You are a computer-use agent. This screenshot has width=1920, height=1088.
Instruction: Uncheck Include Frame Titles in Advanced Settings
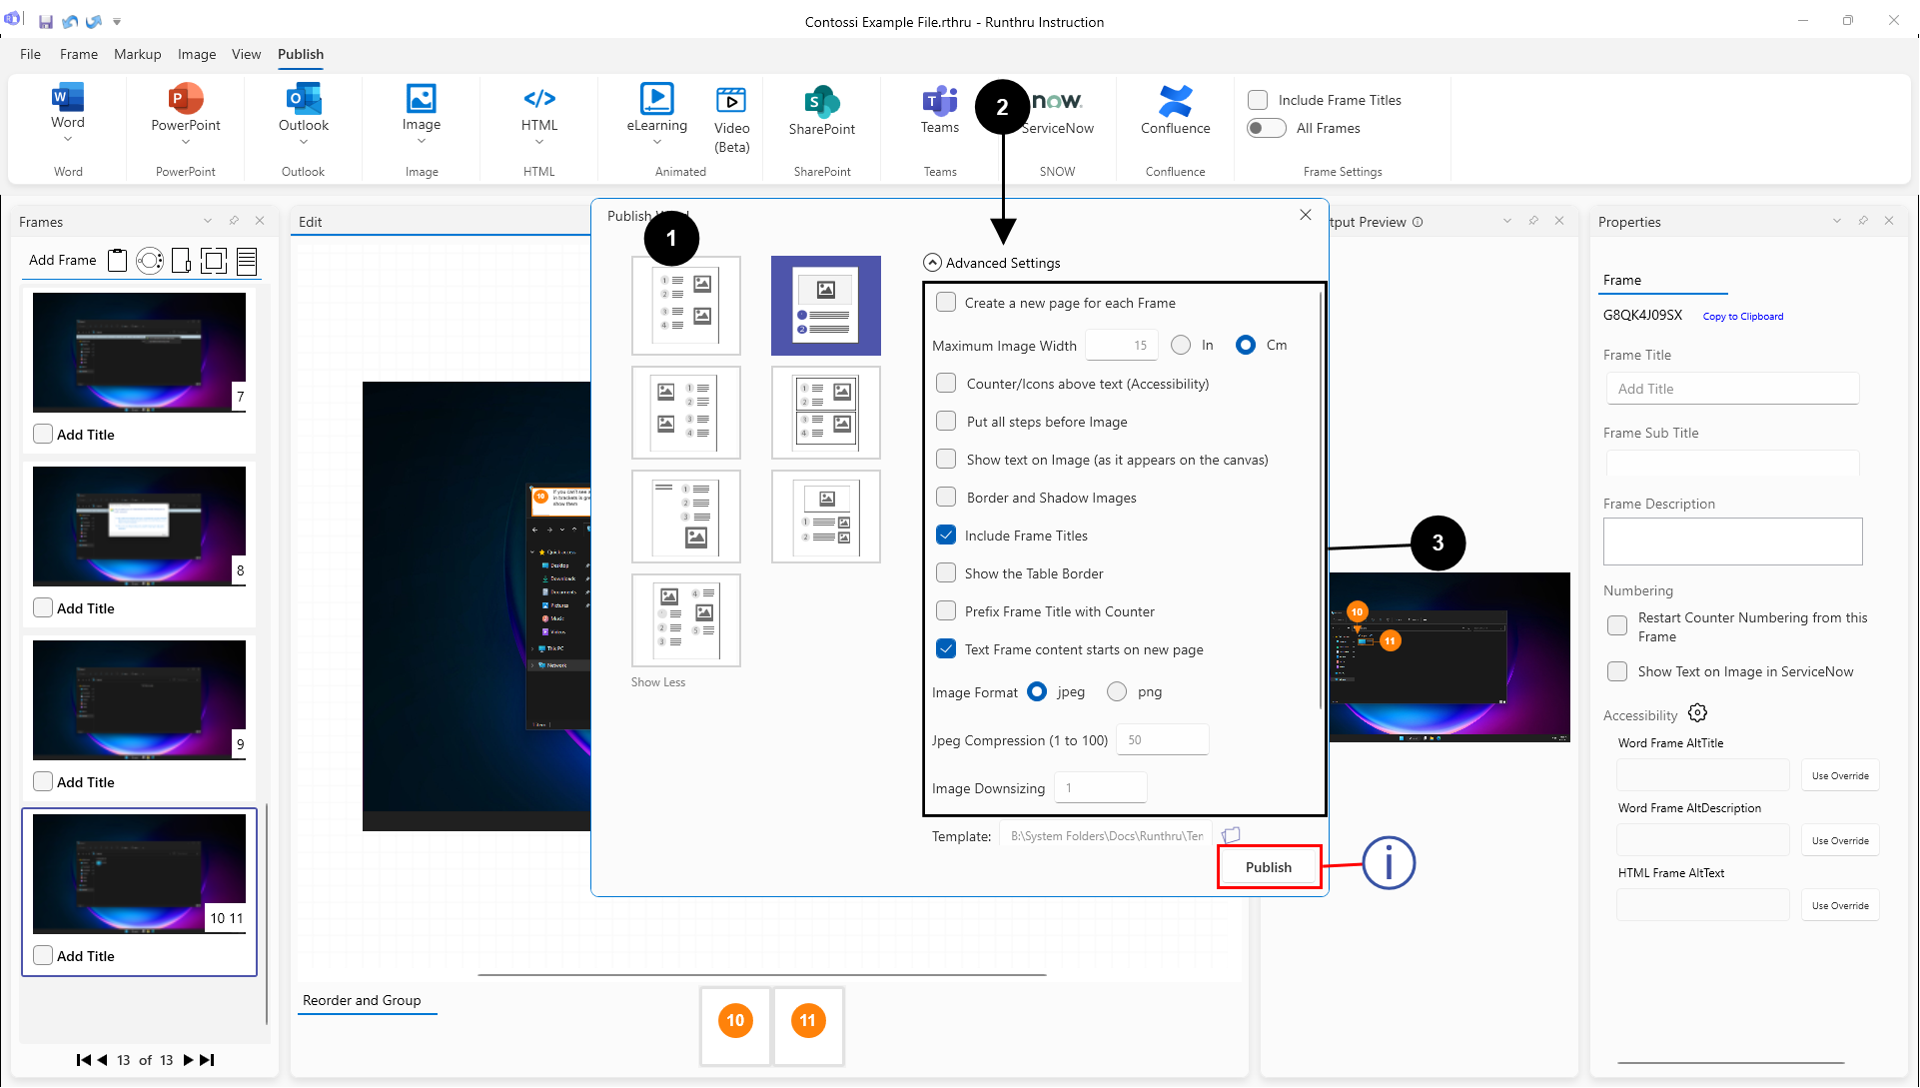tap(946, 536)
